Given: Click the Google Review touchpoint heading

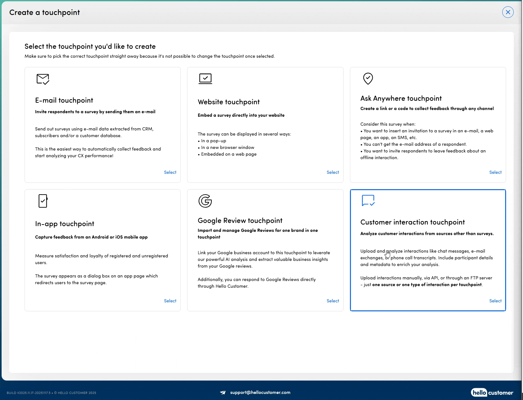Looking at the screenshot, I should point(240,221).
